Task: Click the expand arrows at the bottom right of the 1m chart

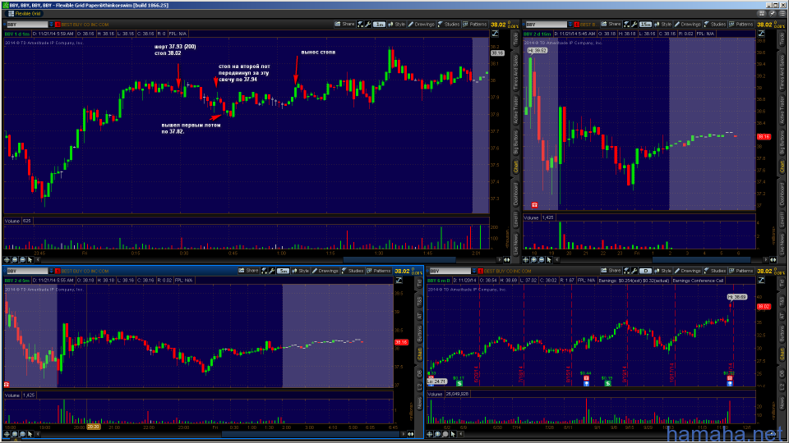Action: click(507, 260)
